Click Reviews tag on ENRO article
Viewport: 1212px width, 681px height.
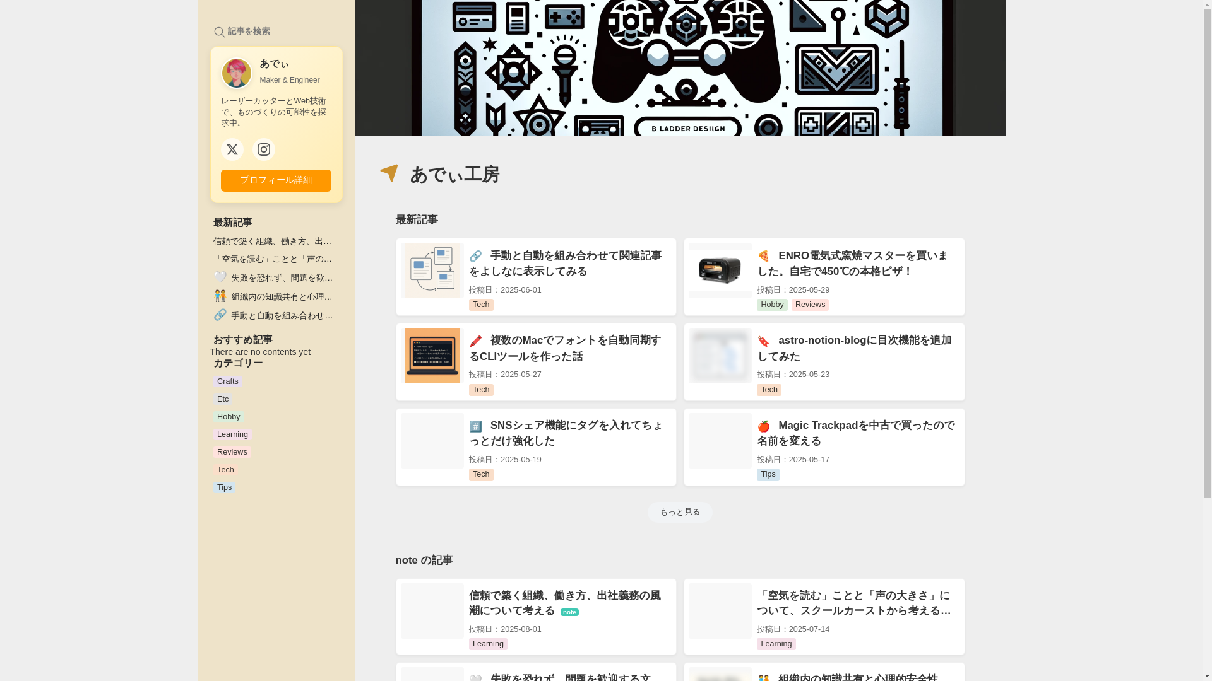810,305
